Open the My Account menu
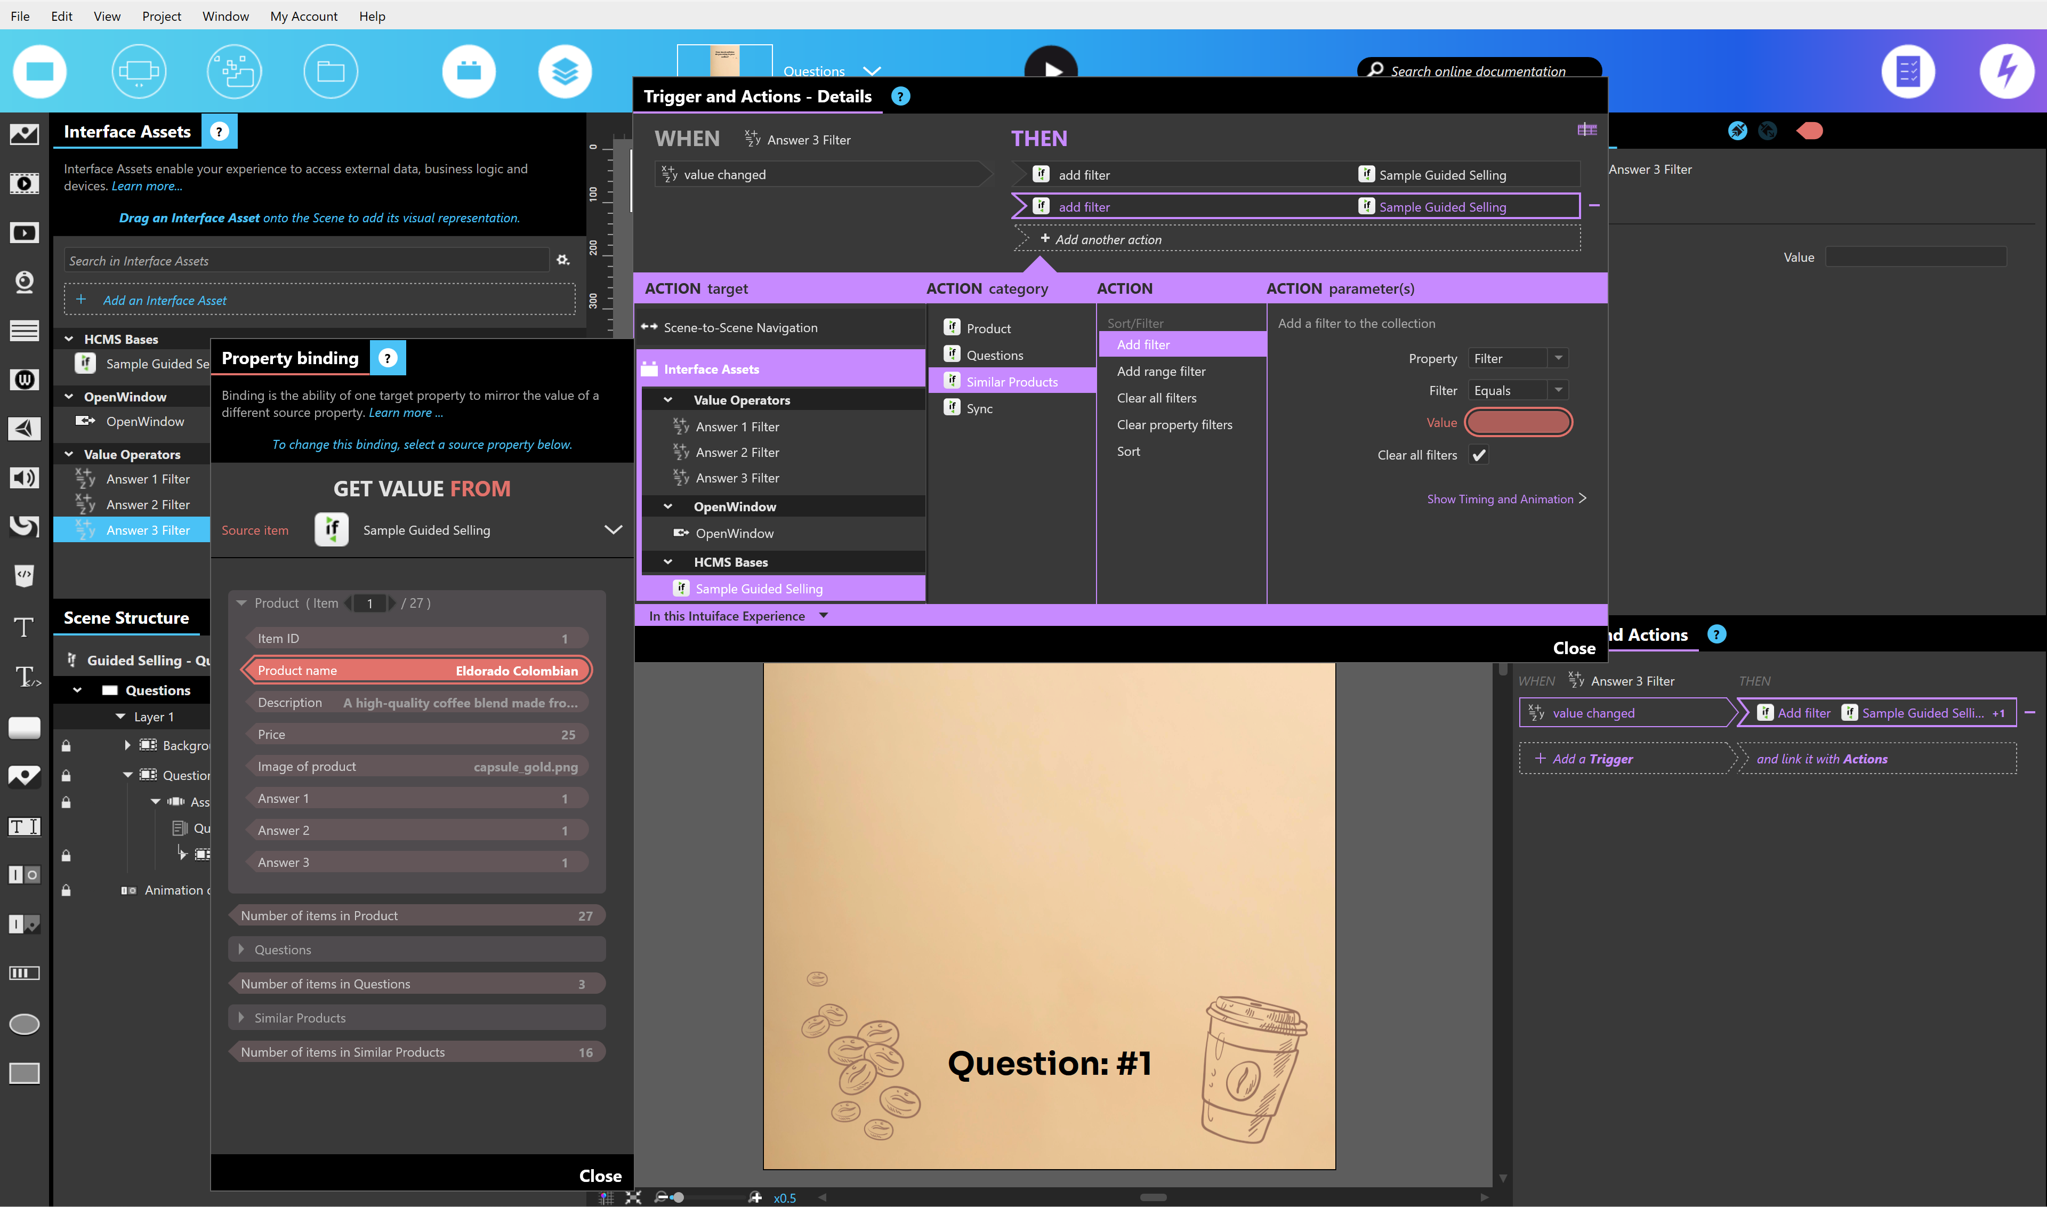 304,17
